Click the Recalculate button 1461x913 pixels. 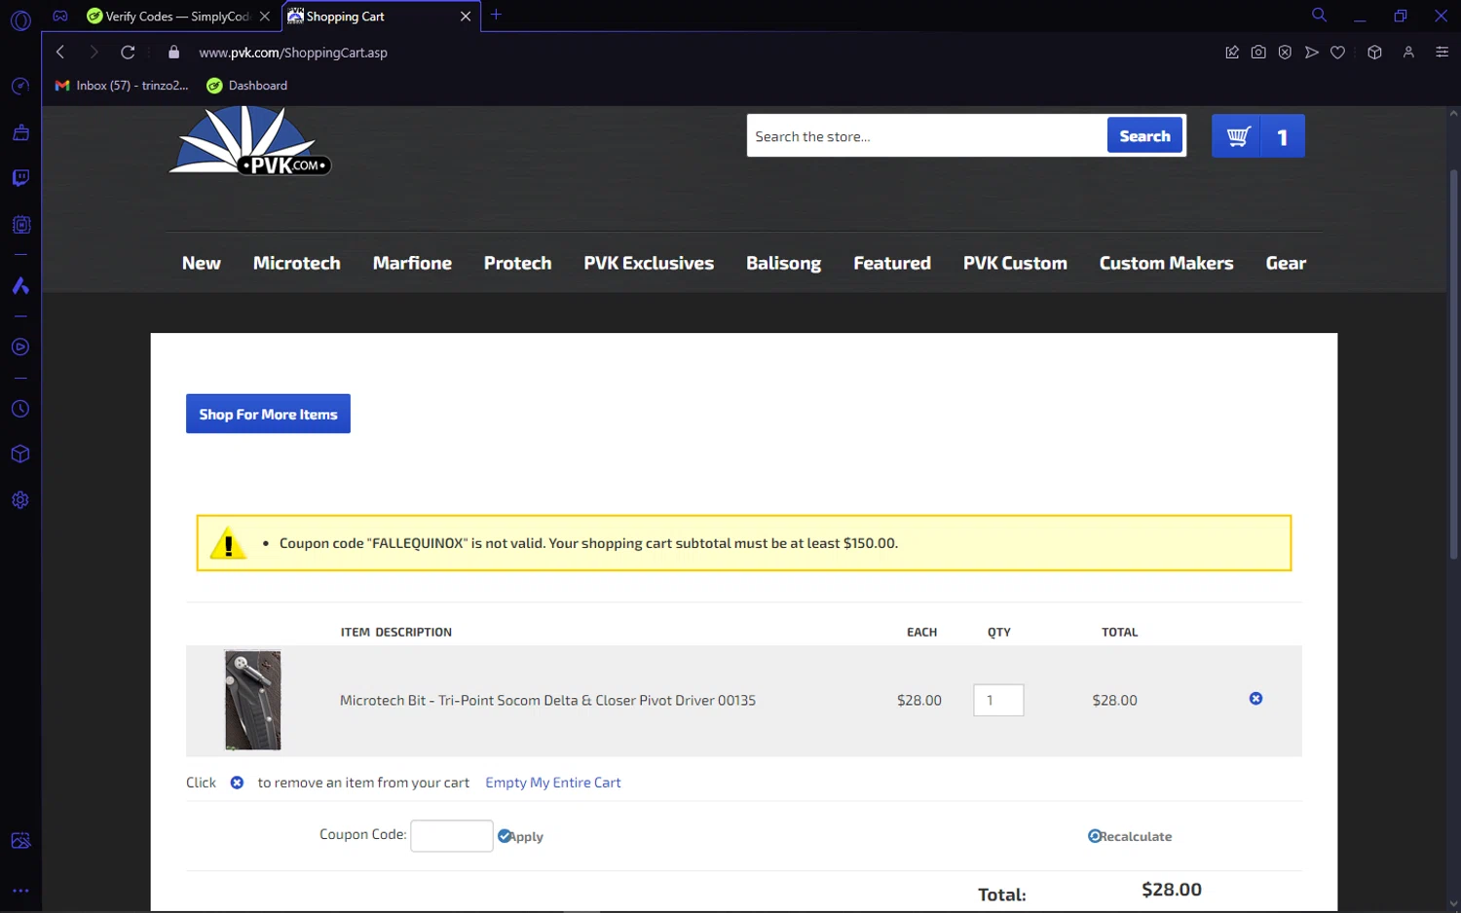pos(1130,836)
